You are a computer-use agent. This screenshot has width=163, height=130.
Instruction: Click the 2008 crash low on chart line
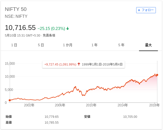pos(83,95)
